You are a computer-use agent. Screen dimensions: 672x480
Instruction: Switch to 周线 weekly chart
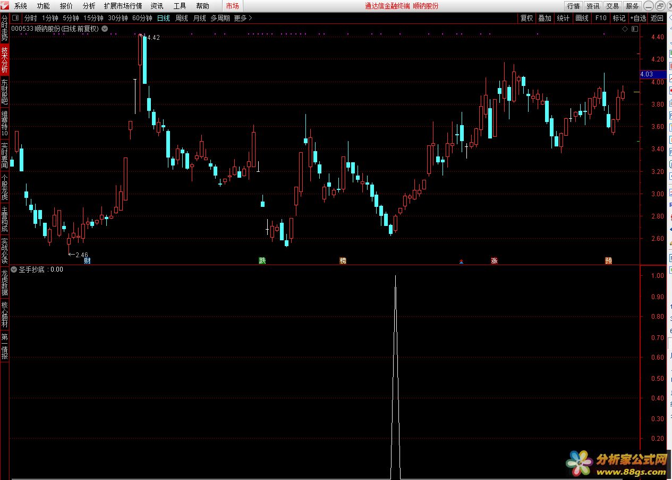point(182,18)
